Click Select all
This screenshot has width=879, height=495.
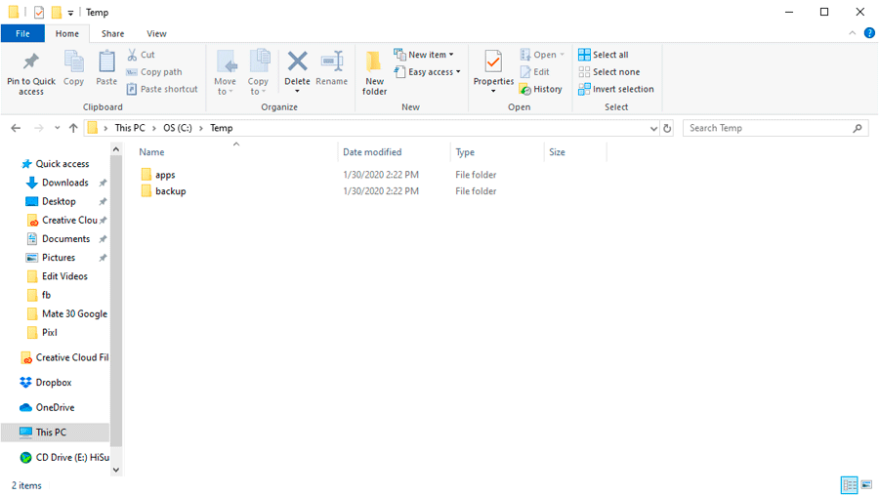tap(604, 55)
